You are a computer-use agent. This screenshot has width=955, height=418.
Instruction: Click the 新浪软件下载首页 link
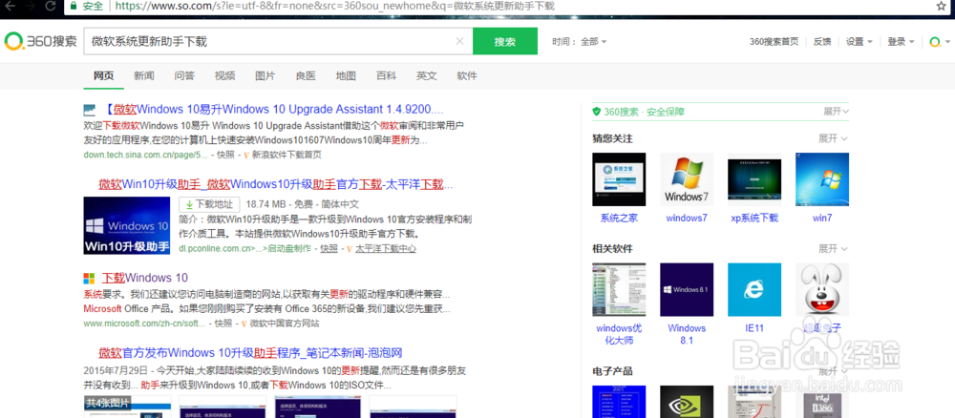[x=286, y=155]
